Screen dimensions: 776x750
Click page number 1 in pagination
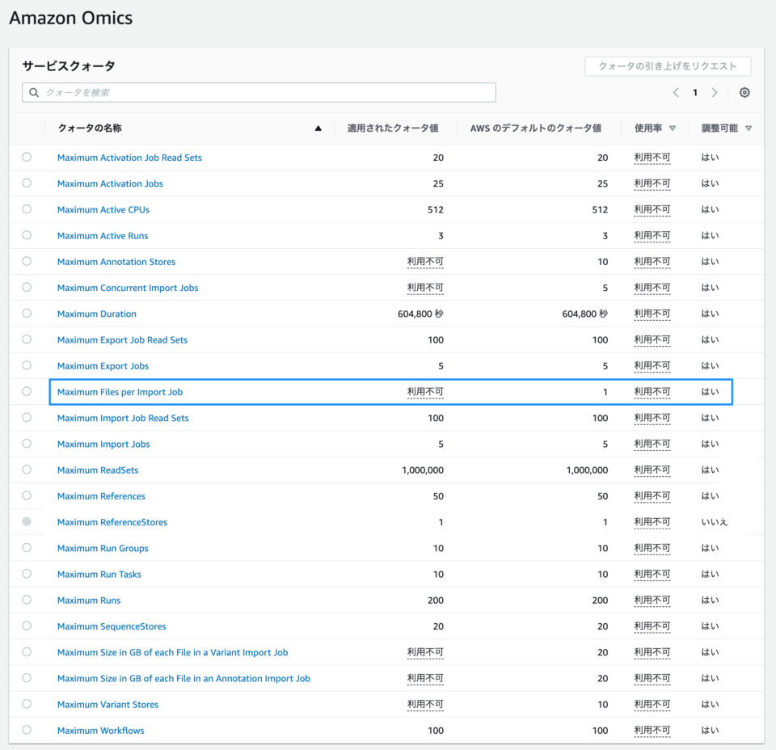coord(695,92)
